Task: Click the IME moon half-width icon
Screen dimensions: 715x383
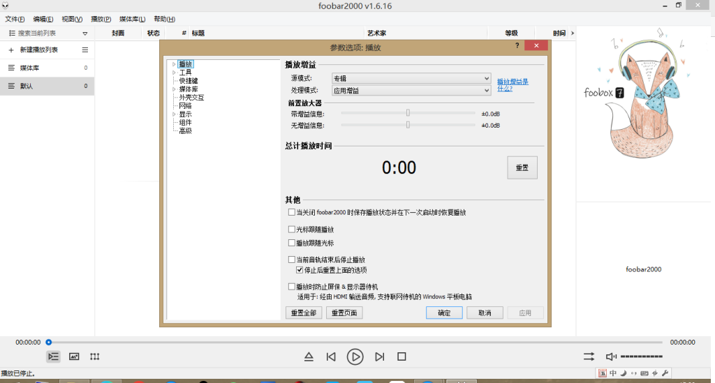Action: pos(624,373)
